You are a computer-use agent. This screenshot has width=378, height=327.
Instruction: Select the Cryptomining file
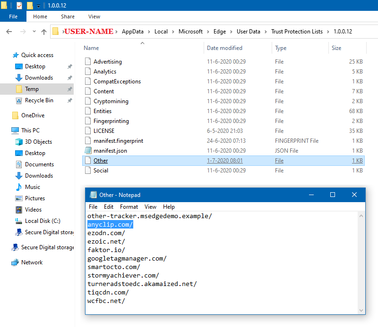(x=111, y=101)
